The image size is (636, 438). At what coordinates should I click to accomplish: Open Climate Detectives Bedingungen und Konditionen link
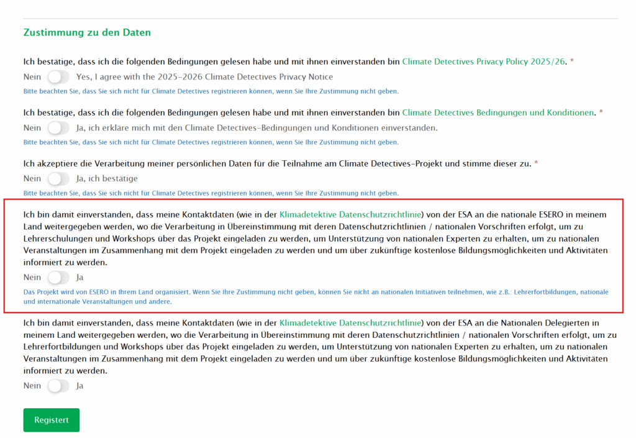point(498,112)
